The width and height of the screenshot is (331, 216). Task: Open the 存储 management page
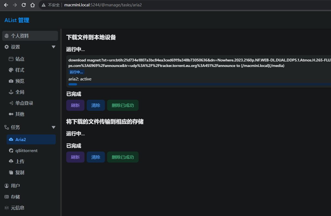[15, 197]
